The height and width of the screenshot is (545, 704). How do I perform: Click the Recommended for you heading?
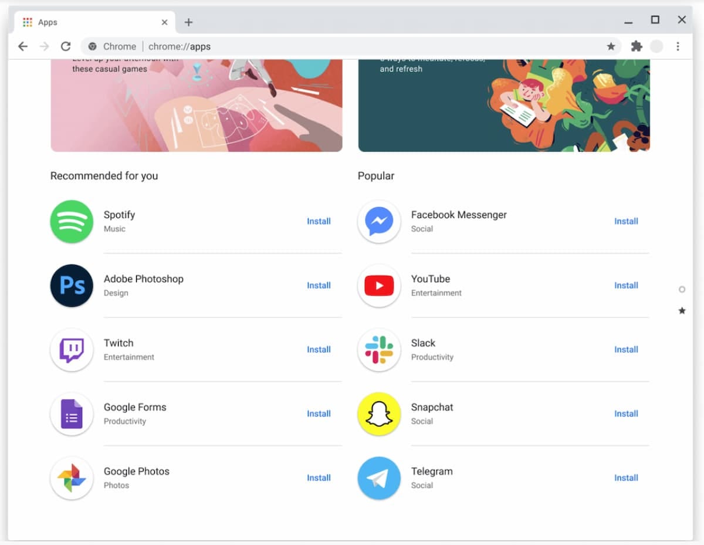(x=104, y=175)
